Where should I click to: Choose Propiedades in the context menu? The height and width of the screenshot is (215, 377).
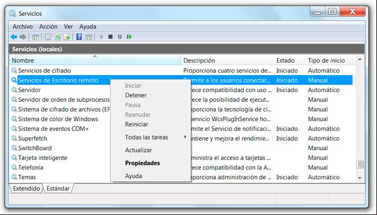143,163
